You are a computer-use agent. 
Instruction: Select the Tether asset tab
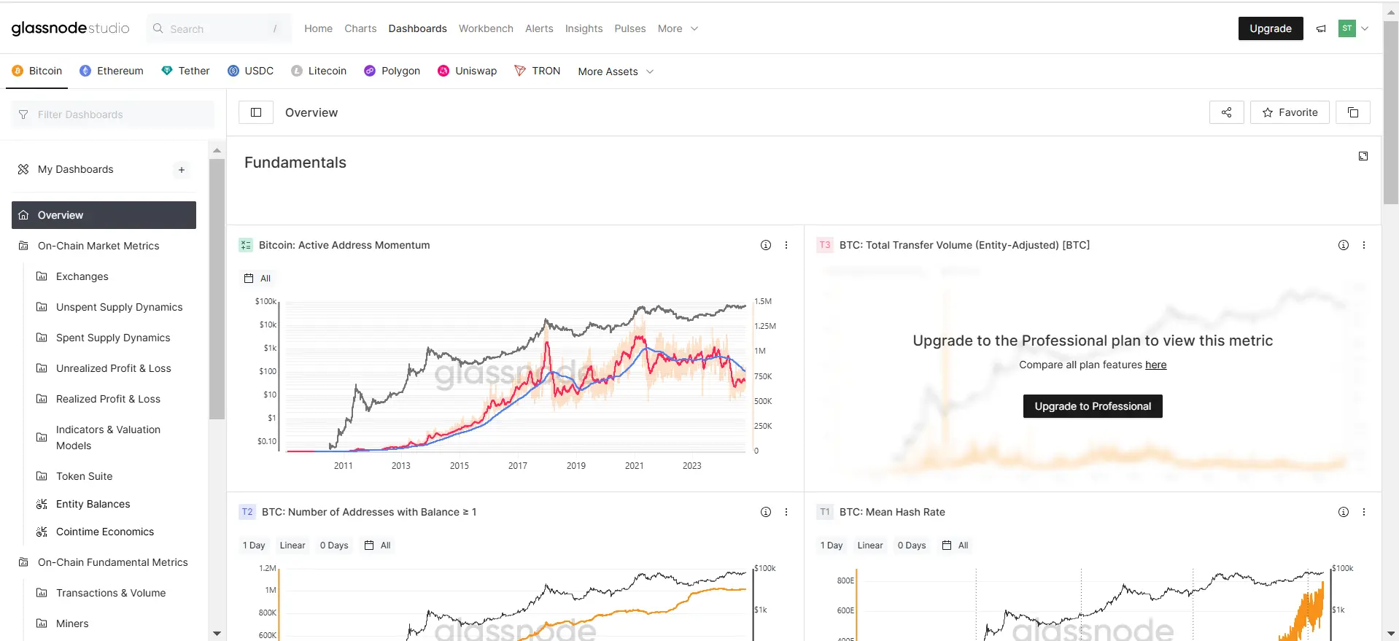pyautogui.click(x=185, y=71)
